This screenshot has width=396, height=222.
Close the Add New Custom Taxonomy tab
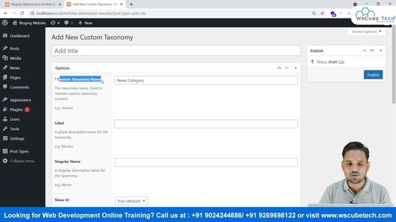[121, 4]
